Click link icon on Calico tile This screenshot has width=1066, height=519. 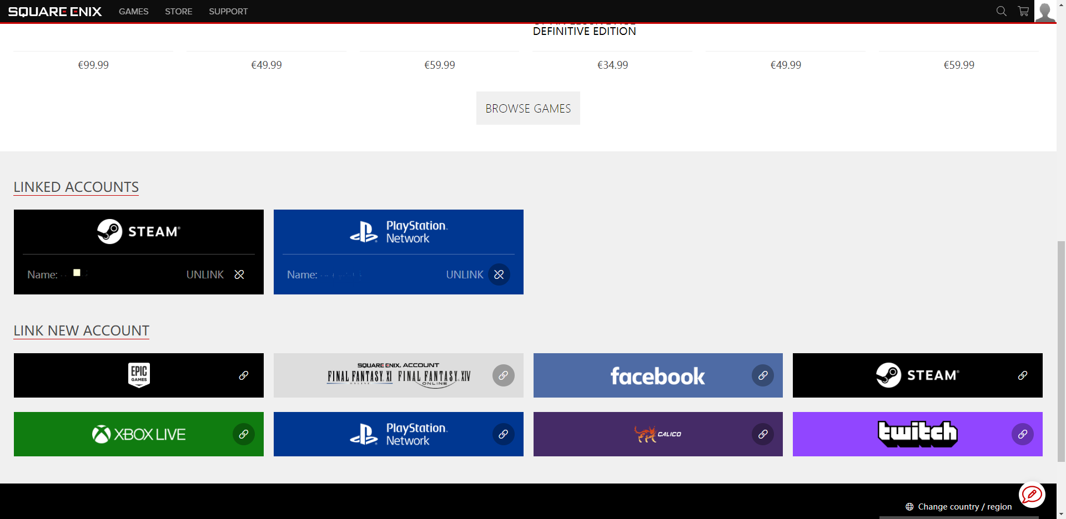[x=763, y=434]
